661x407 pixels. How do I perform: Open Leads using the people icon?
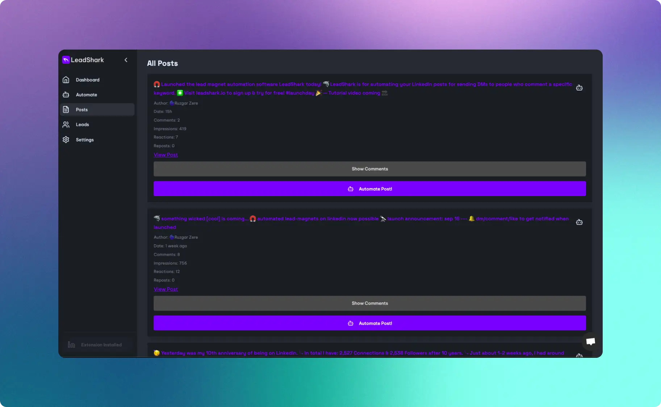coord(66,124)
